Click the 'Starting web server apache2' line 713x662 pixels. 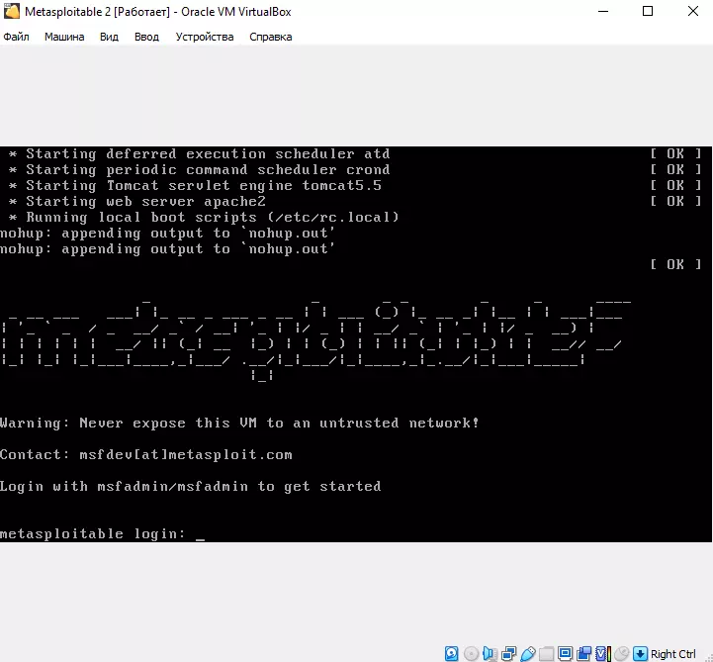tap(137, 201)
